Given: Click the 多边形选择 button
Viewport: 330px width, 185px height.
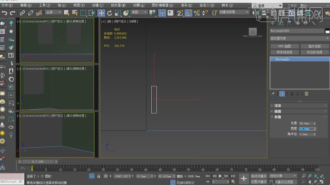Looking at the screenshot, I should tap(314, 52).
